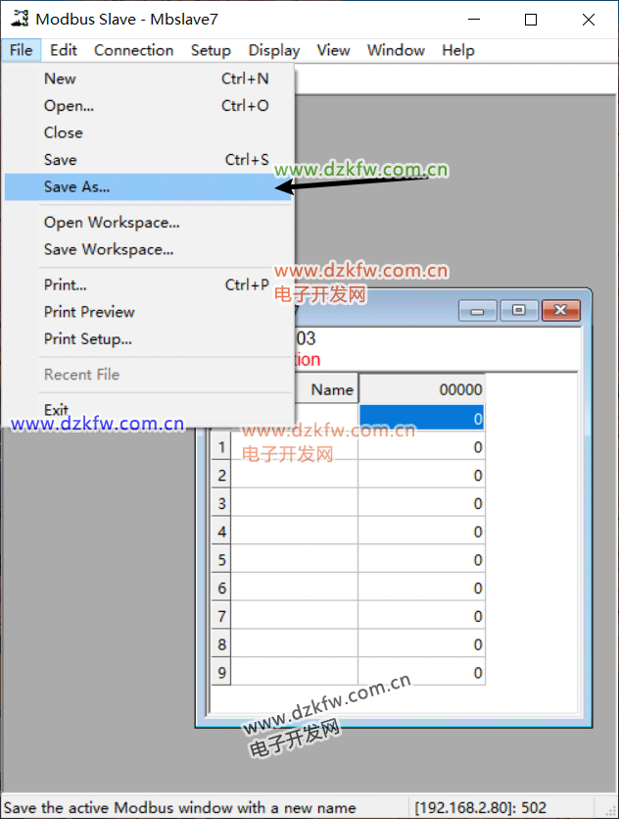Close the inner Mbslave child window
Screen dimensions: 619x819
pos(560,310)
